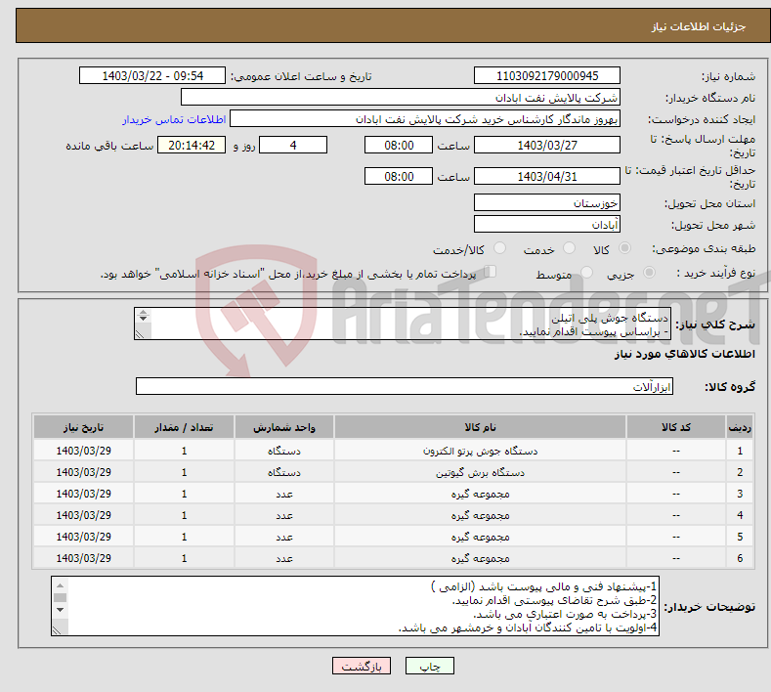Click the چاپ print button
The height and width of the screenshot is (692, 771).
tap(430, 666)
